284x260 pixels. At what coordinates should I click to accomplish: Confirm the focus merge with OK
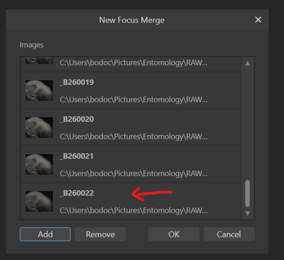click(x=174, y=234)
